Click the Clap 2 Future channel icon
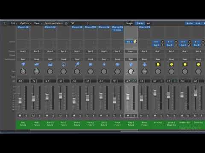This screenshot has height=153, width=205. click(x=131, y=65)
